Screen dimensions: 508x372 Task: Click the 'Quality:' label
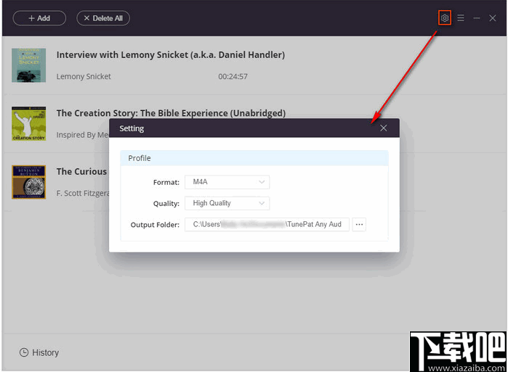click(166, 204)
